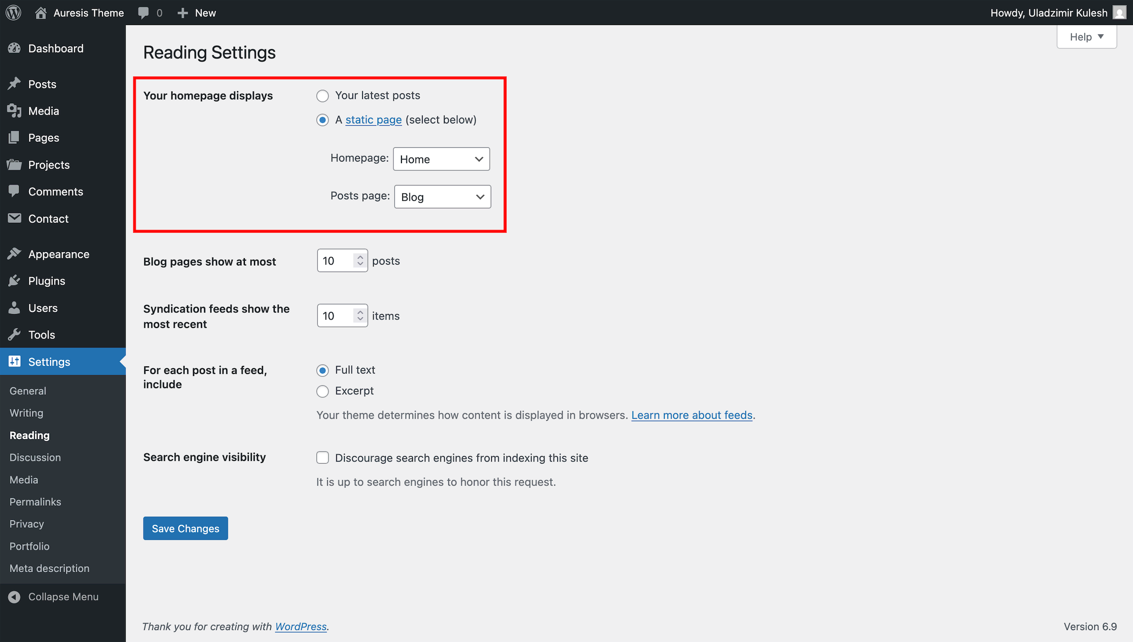Select the 'Your latest posts' radio button

[323, 96]
